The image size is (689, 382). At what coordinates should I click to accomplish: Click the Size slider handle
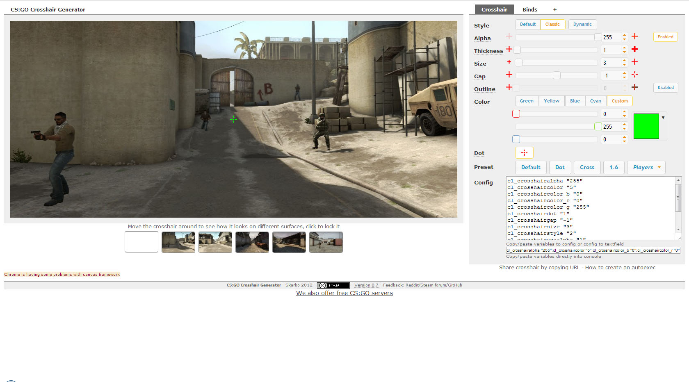519,63
